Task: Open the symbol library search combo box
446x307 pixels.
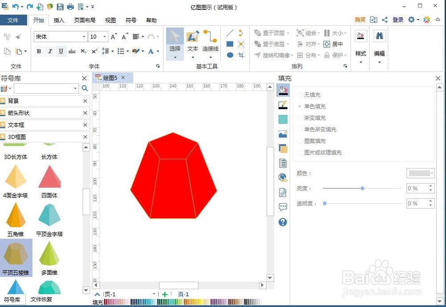Action: (x=46, y=88)
